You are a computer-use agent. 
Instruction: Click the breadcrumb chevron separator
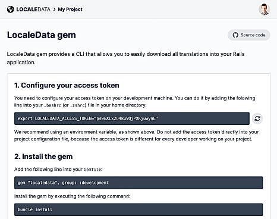point(54,10)
